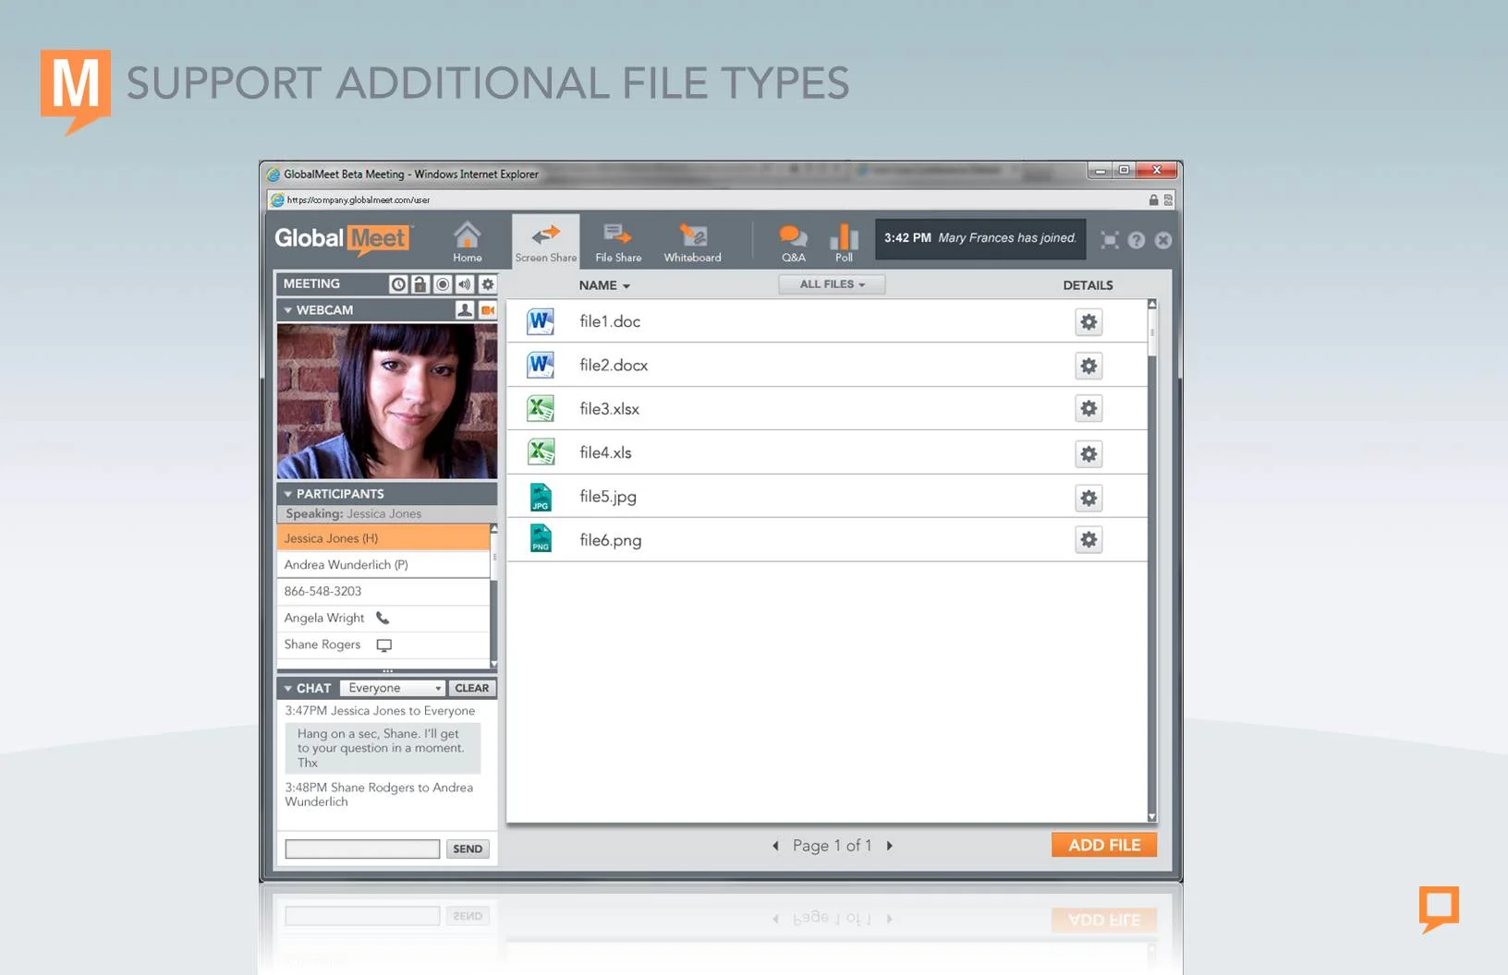Open the Home tab
The image size is (1508, 975).
(x=467, y=242)
